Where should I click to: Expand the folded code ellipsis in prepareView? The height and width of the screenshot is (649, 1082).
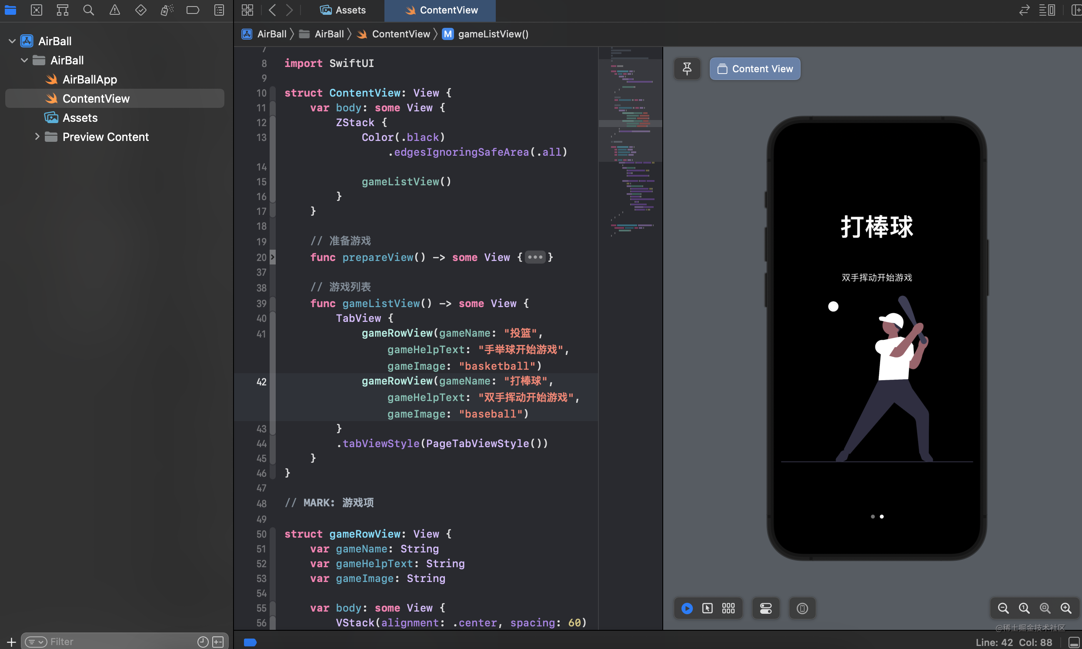[535, 257]
